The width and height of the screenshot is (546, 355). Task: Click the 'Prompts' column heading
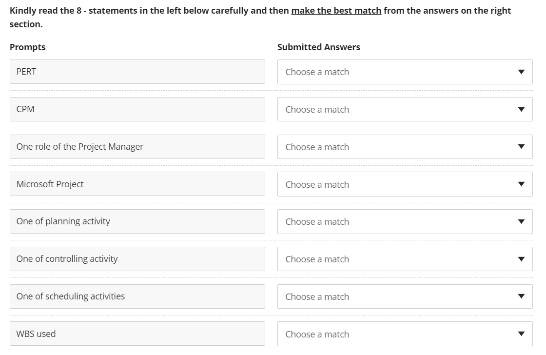point(28,47)
